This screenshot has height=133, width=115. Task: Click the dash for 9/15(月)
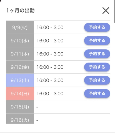click(x=37, y=107)
